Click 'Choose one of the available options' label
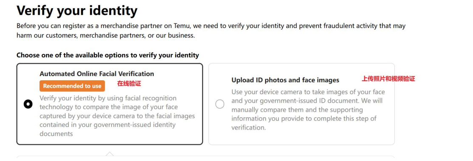 108,55
